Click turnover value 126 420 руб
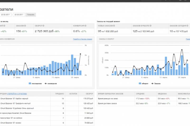 88,103
